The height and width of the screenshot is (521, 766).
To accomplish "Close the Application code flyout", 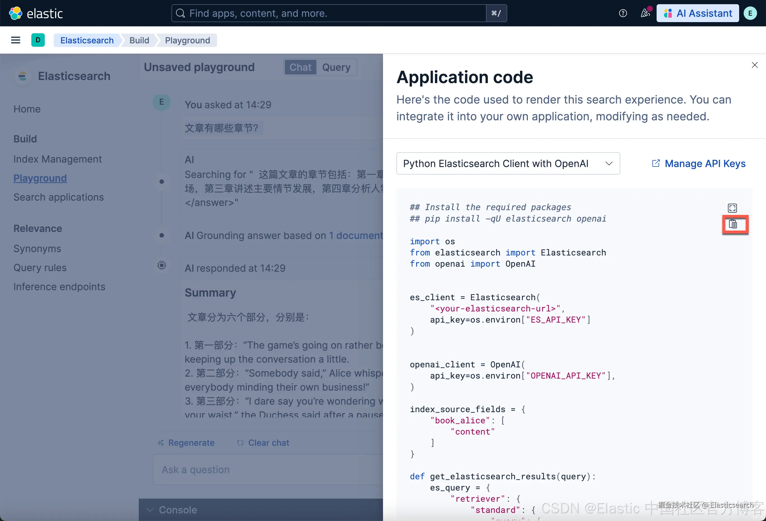I will pos(755,65).
